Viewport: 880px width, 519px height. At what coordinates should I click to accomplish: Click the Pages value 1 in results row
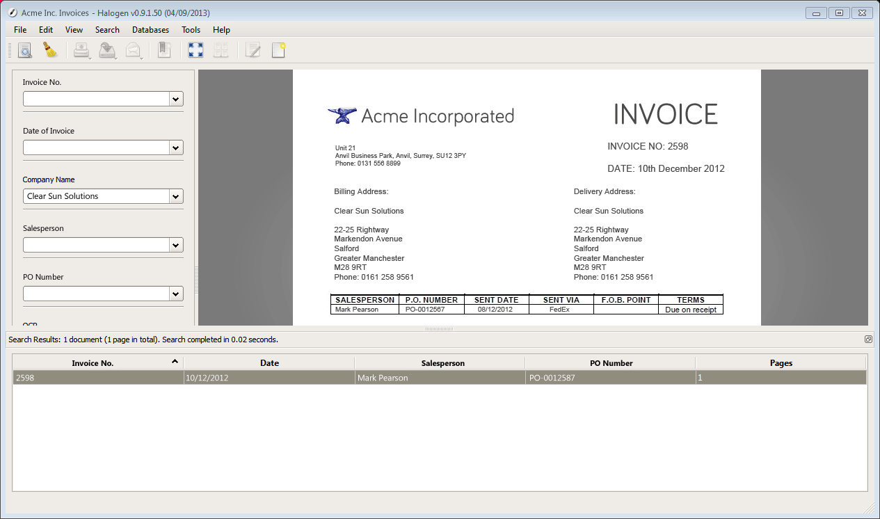[x=781, y=378]
